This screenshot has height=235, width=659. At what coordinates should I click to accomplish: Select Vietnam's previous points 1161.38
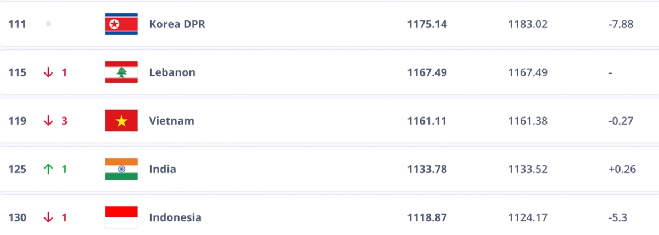528,121
